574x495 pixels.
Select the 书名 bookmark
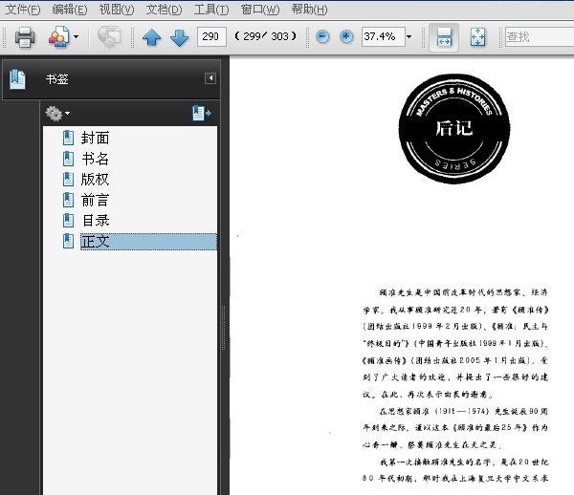95,159
